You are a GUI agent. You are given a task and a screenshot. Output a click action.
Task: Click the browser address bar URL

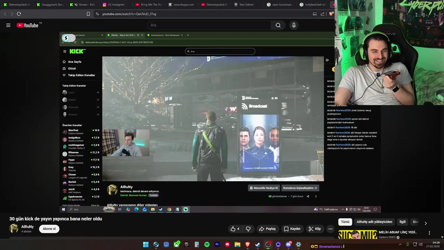(x=129, y=14)
